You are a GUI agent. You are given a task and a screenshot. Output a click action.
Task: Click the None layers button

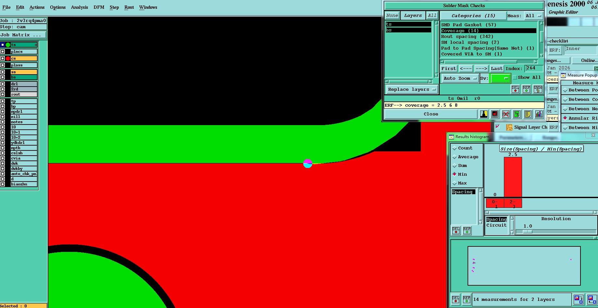(x=392, y=16)
